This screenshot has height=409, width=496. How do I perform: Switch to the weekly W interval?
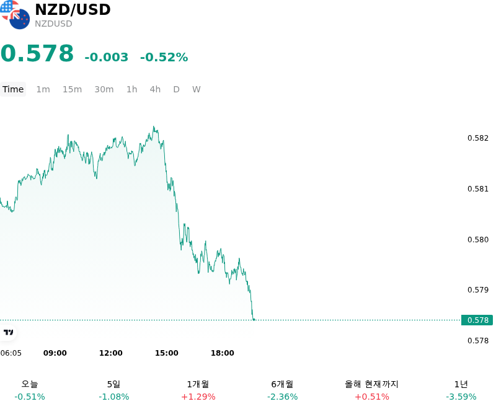coord(197,89)
